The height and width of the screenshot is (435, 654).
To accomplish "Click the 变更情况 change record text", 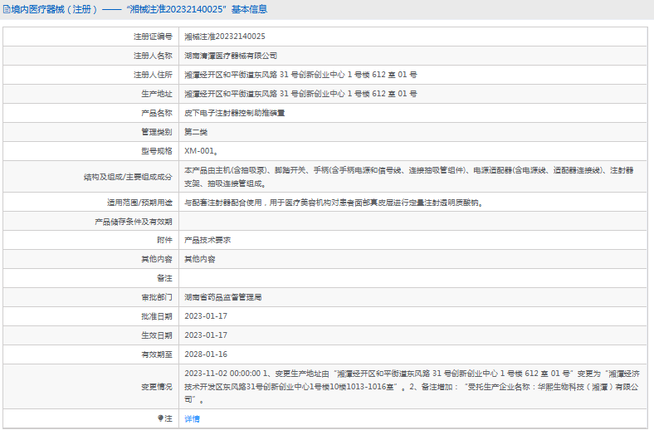I will (x=412, y=387).
